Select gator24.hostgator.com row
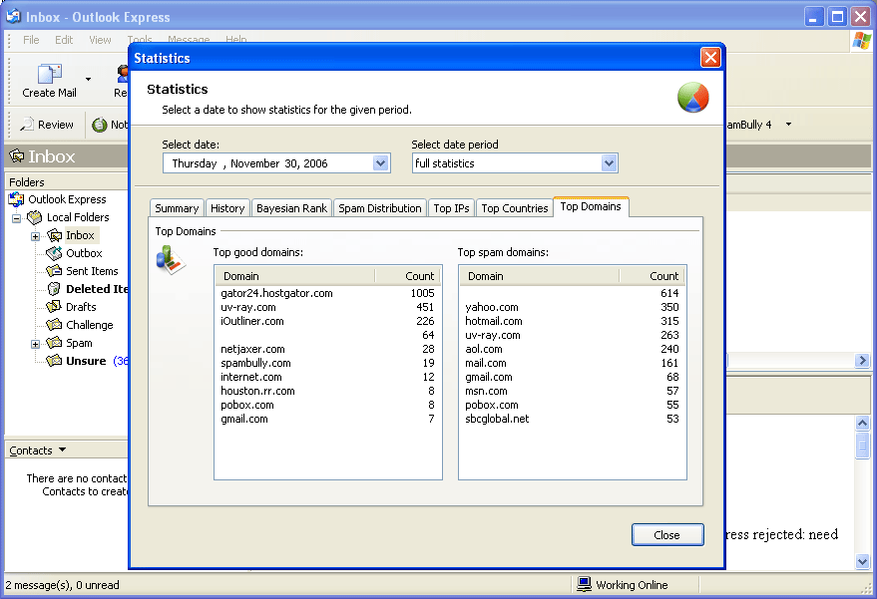This screenshot has height=599, width=877. click(328, 293)
